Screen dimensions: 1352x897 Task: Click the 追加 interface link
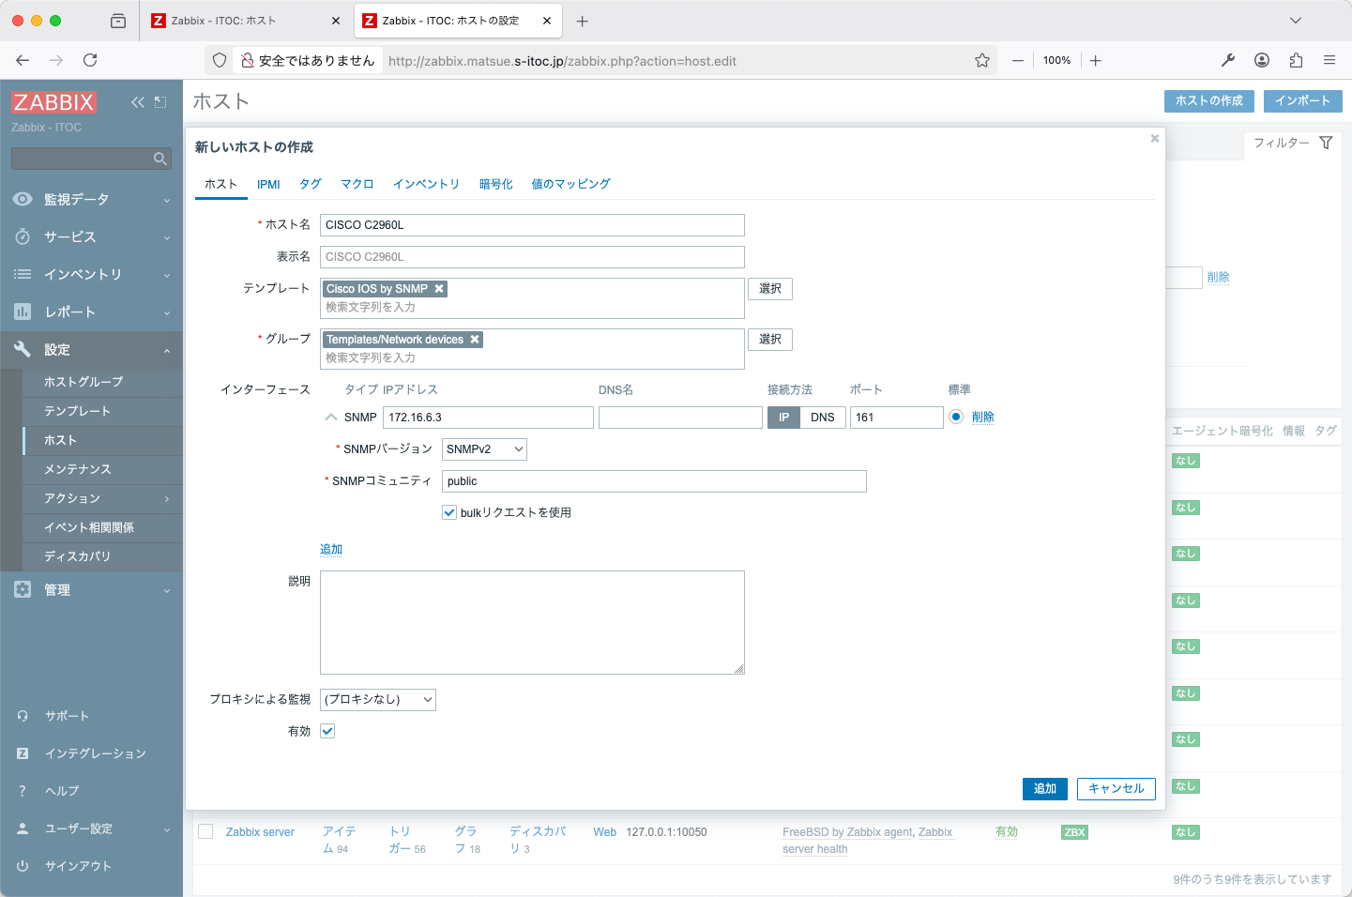tap(331, 549)
